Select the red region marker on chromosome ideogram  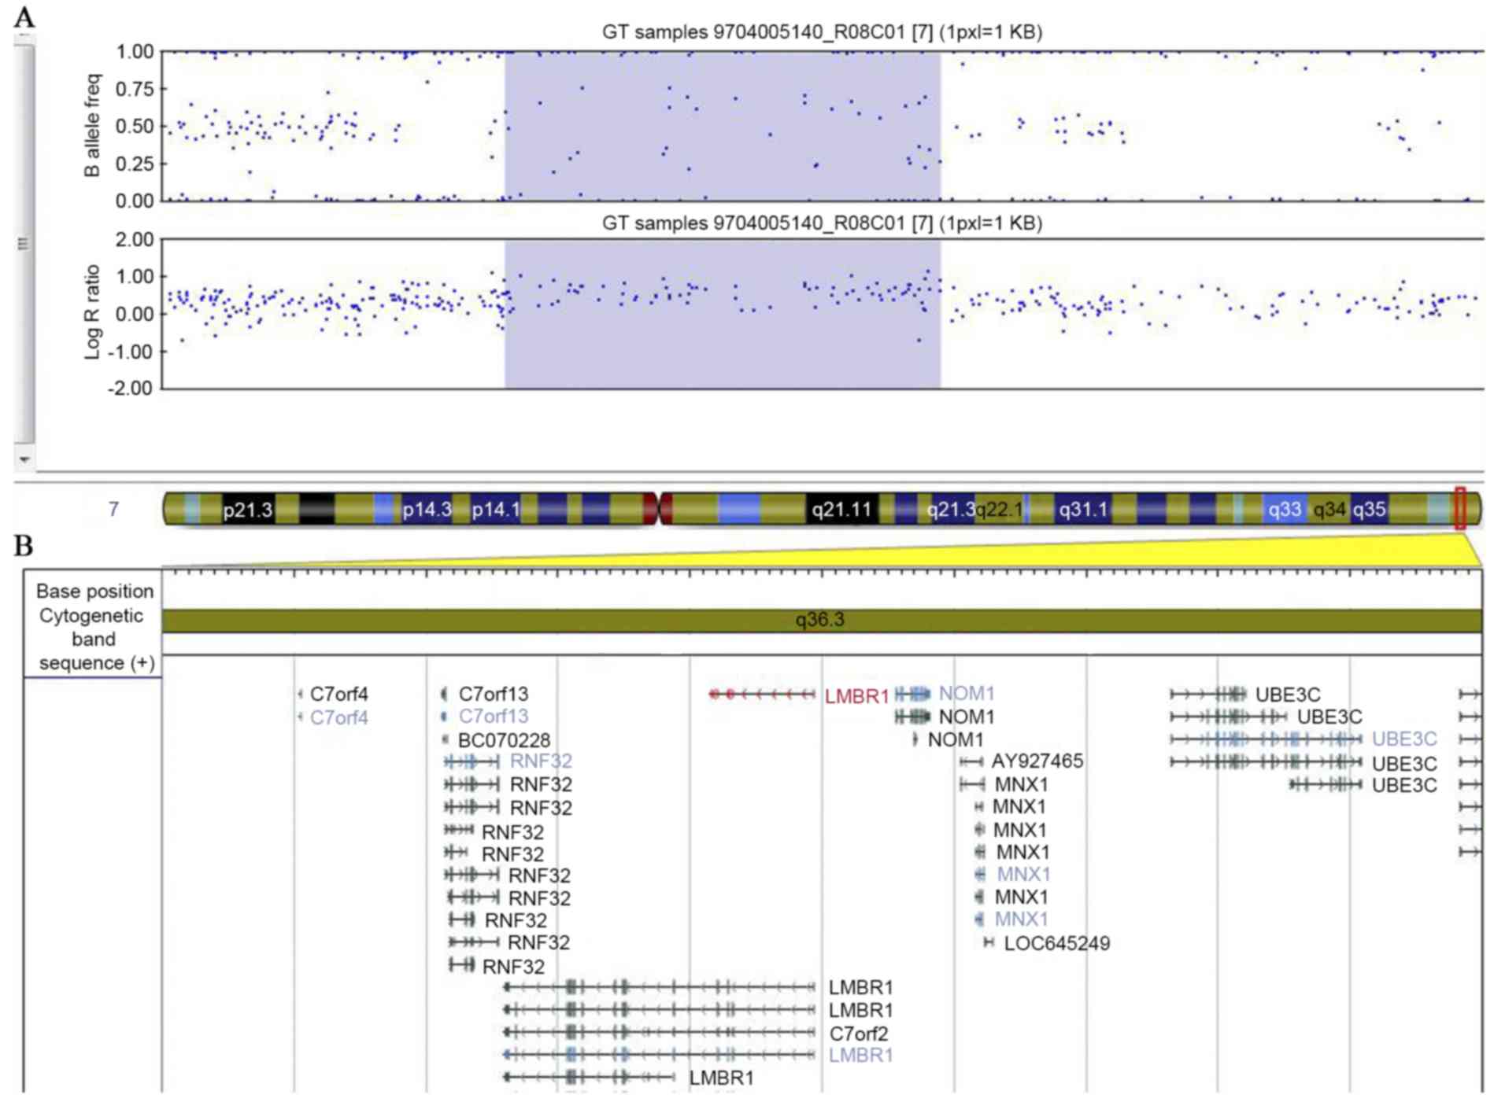click(1460, 508)
